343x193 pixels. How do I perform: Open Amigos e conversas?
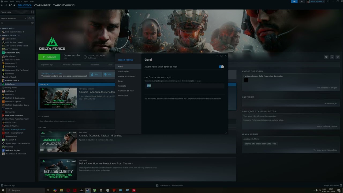(x=332, y=185)
